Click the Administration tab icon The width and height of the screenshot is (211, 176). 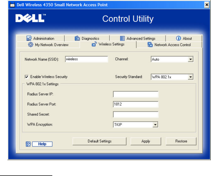(x=29, y=38)
